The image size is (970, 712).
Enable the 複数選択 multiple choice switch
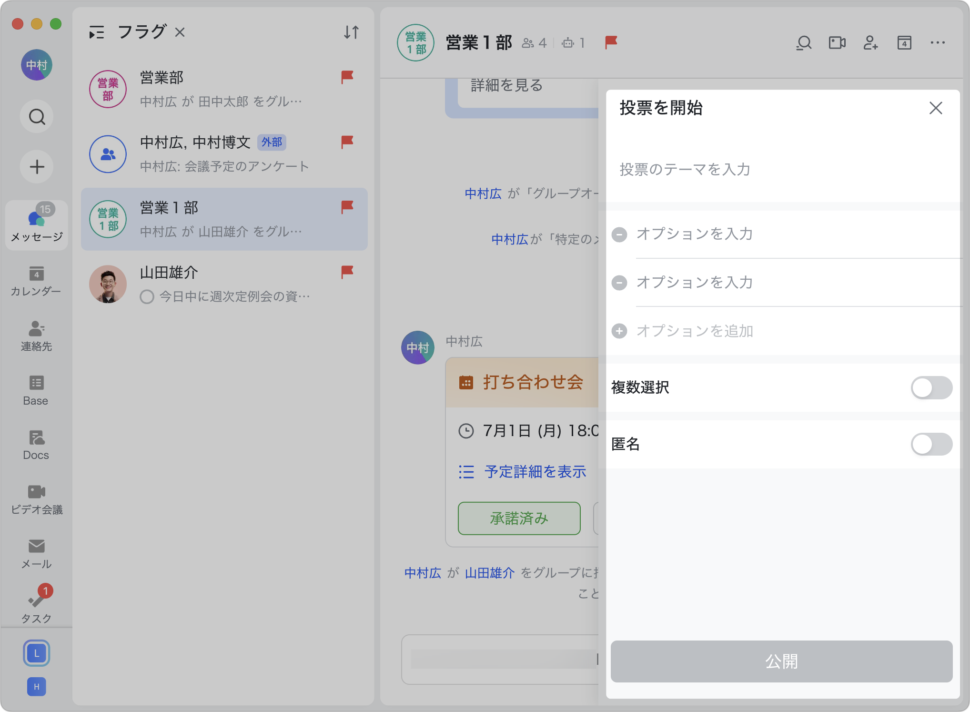[x=931, y=387]
